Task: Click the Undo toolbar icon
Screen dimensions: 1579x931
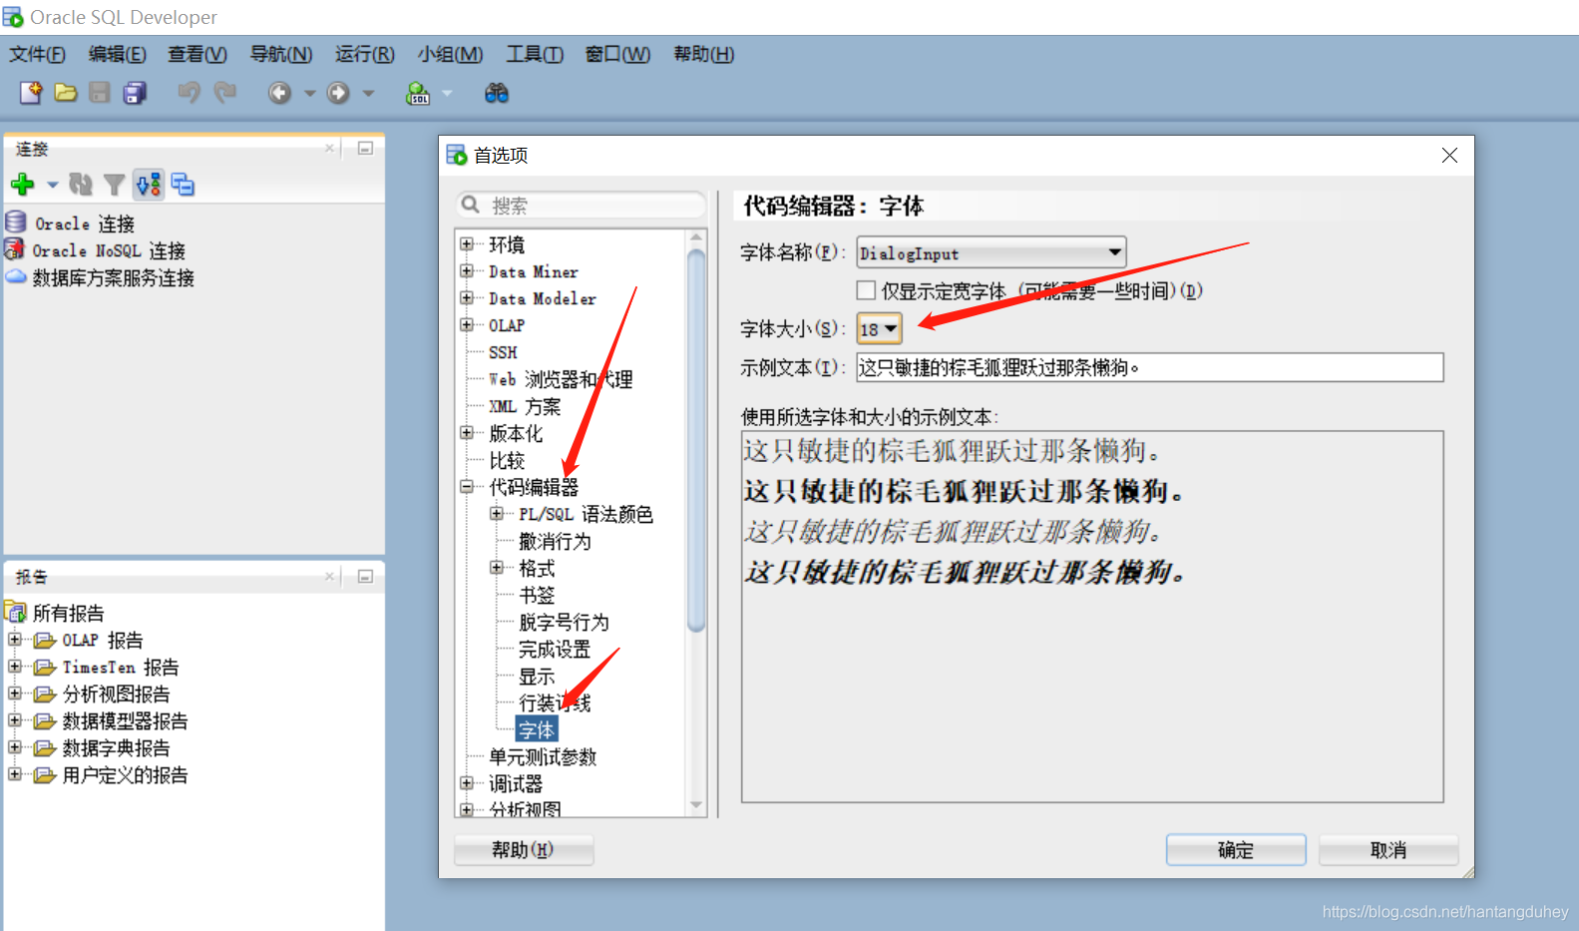Action: coord(189,93)
